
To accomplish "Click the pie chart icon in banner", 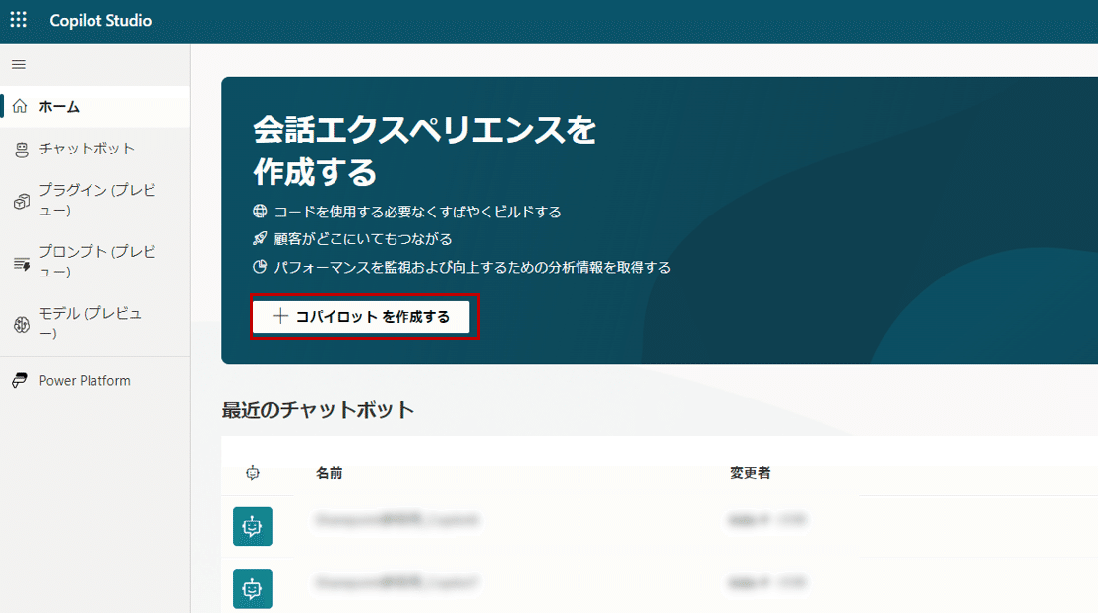I will pos(260,267).
